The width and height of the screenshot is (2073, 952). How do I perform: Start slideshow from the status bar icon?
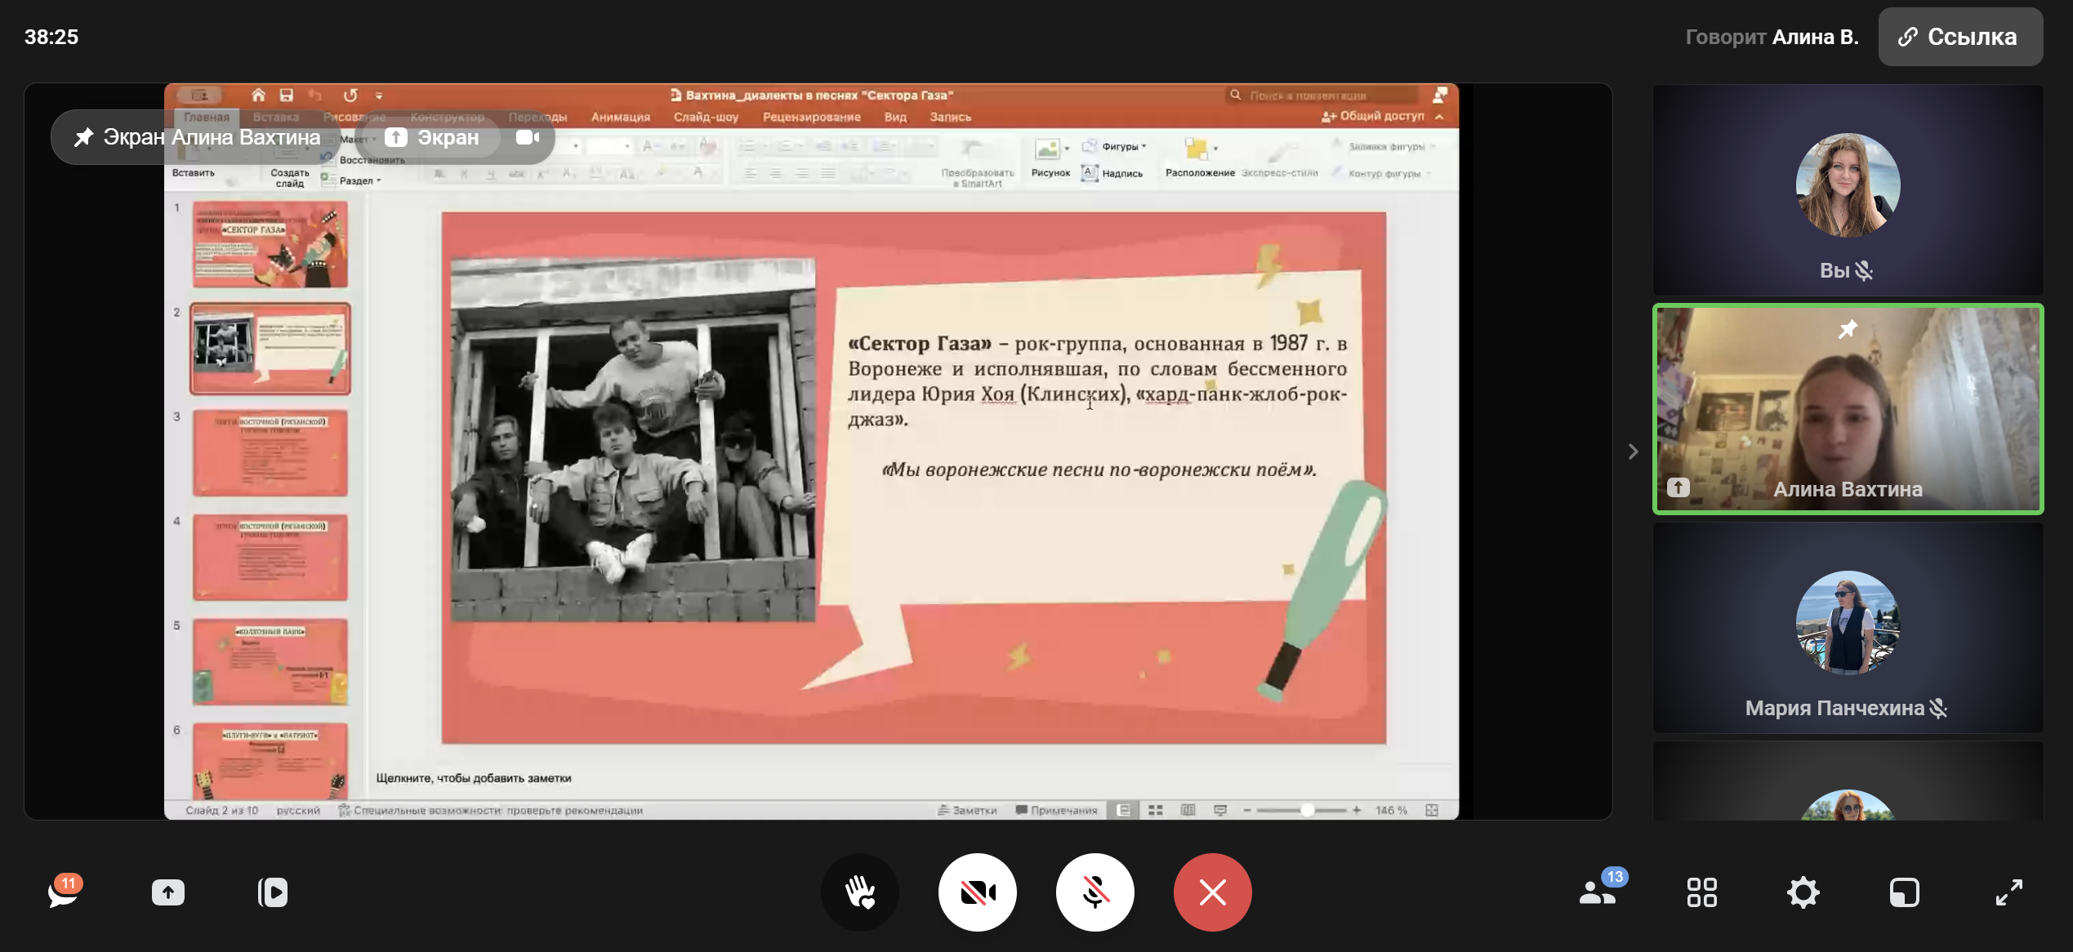[1220, 810]
